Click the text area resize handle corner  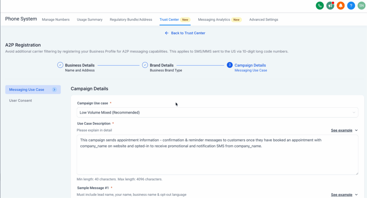point(357,173)
